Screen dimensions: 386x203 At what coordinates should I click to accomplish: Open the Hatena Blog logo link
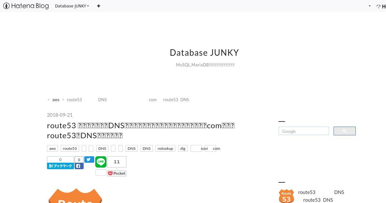point(26,6)
